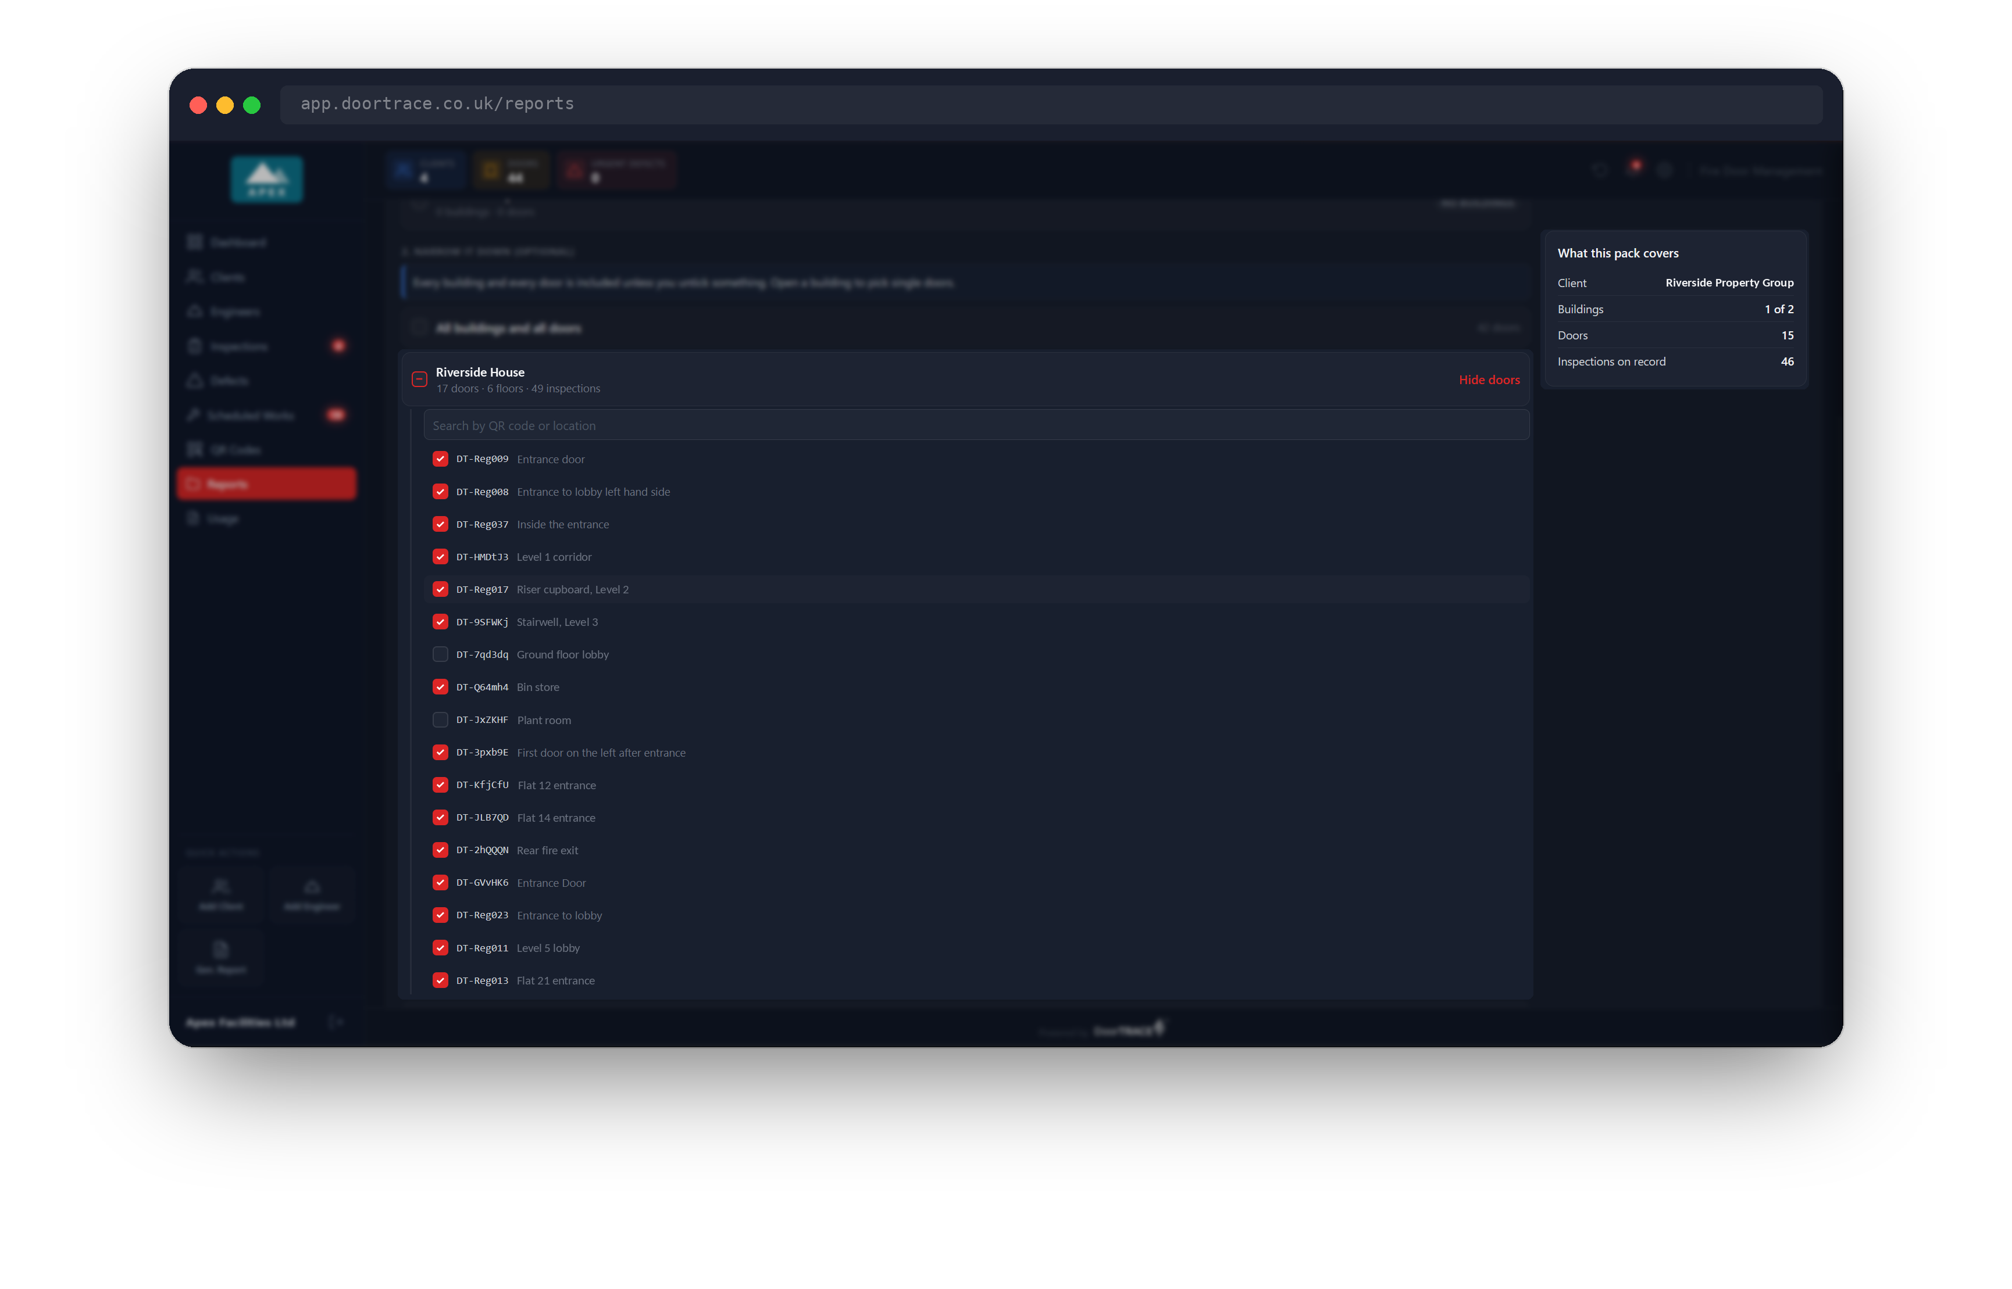Click the 'Ground floor lobby' location text
The image size is (2012, 1289).
click(563, 656)
